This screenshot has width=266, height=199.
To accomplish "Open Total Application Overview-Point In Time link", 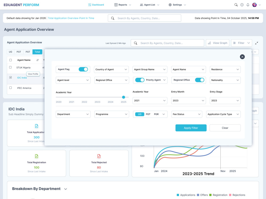I will click(71, 18).
